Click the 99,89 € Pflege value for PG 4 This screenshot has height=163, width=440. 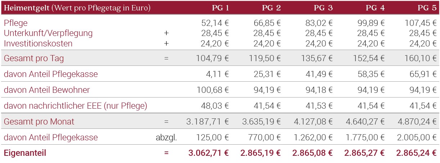(369, 23)
